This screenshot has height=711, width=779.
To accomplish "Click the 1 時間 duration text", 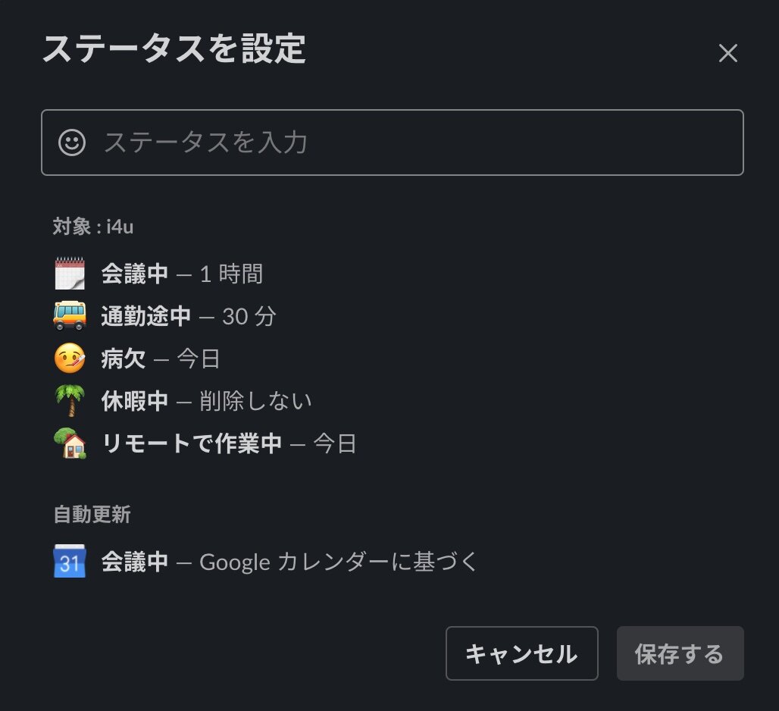I will [x=232, y=274].
